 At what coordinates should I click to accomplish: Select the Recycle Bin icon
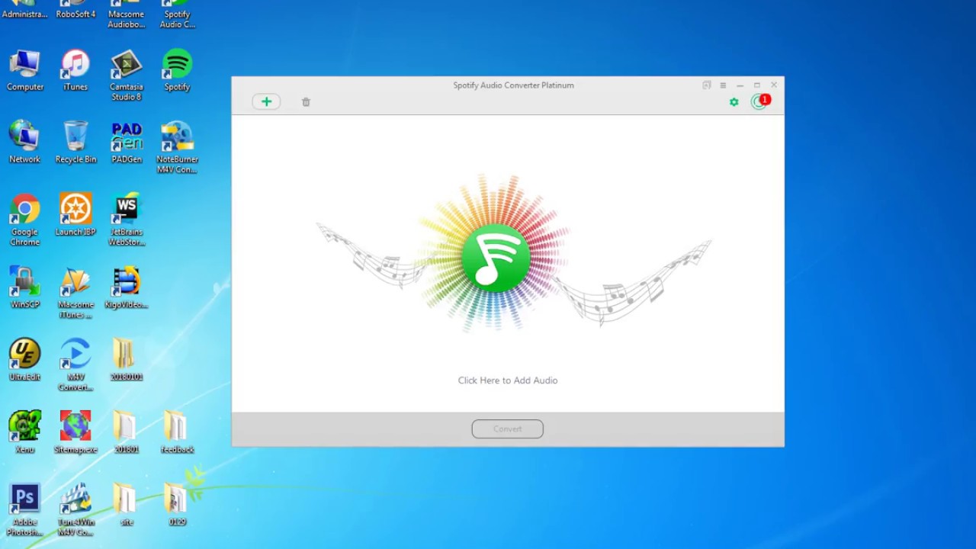coord(75,142)
